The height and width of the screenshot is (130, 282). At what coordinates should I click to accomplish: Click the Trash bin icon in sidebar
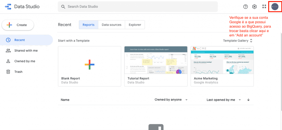click(x=8, y=72)
